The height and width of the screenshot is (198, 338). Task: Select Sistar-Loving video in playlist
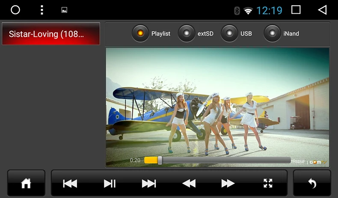51,34
